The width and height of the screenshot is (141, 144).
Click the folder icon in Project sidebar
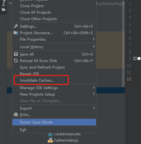click(x=4, y=10)
